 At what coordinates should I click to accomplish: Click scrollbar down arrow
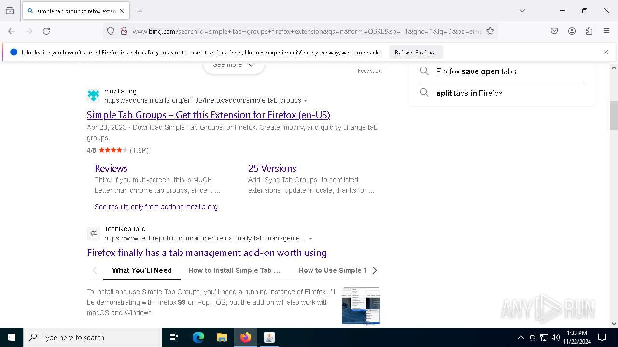(x=614, y=324)
